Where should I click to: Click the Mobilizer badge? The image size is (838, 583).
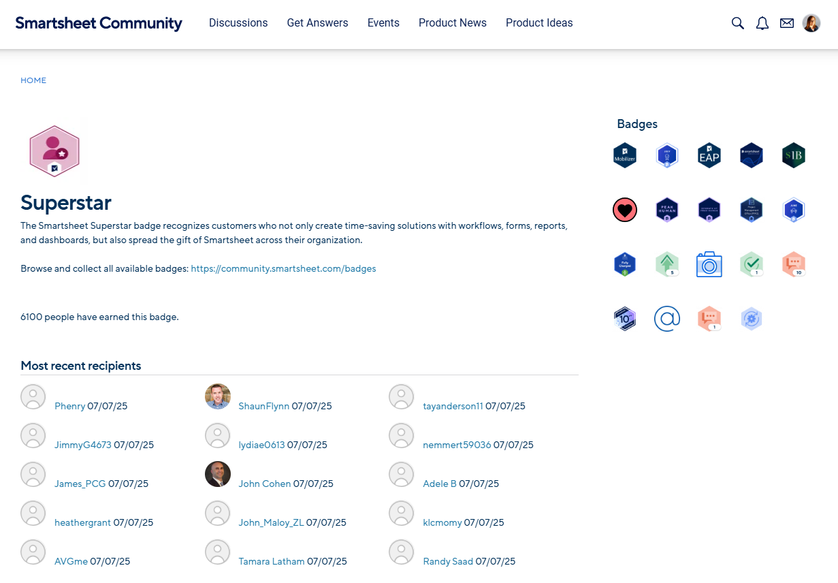pos(625,155)
